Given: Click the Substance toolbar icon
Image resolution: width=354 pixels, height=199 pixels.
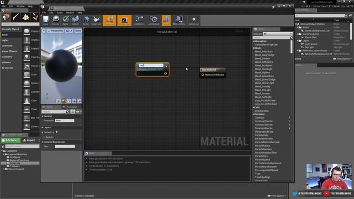Looking at the screenshot, I should point(194,20).
